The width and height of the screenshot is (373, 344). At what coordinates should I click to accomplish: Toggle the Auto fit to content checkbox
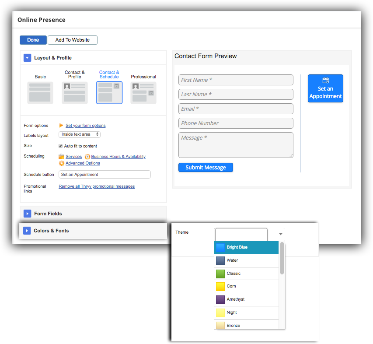click(x=61, y=146)
